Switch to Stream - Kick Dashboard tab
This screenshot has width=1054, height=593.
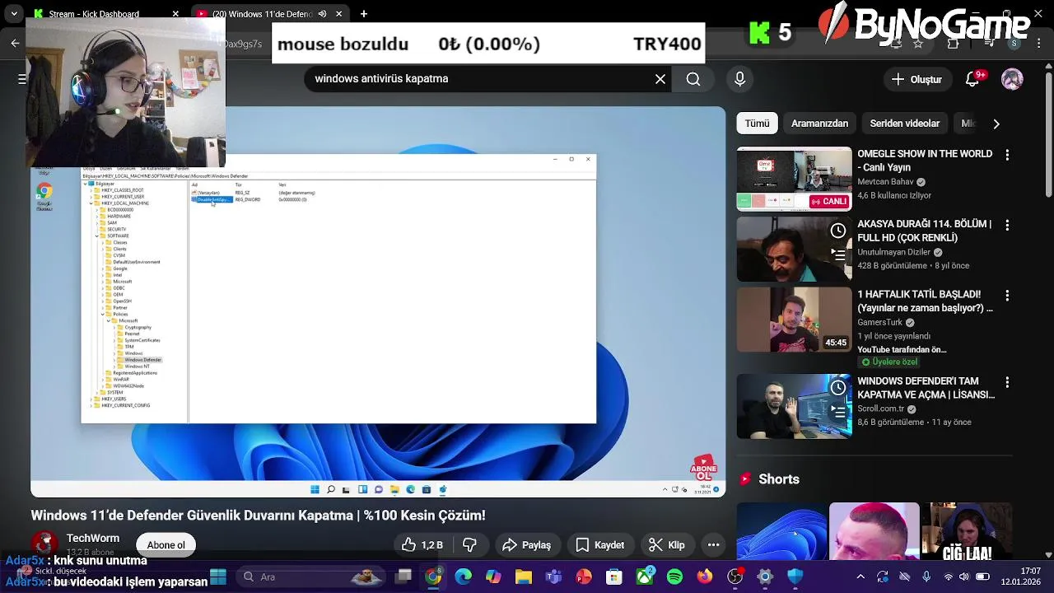click(x=107, y=14)
